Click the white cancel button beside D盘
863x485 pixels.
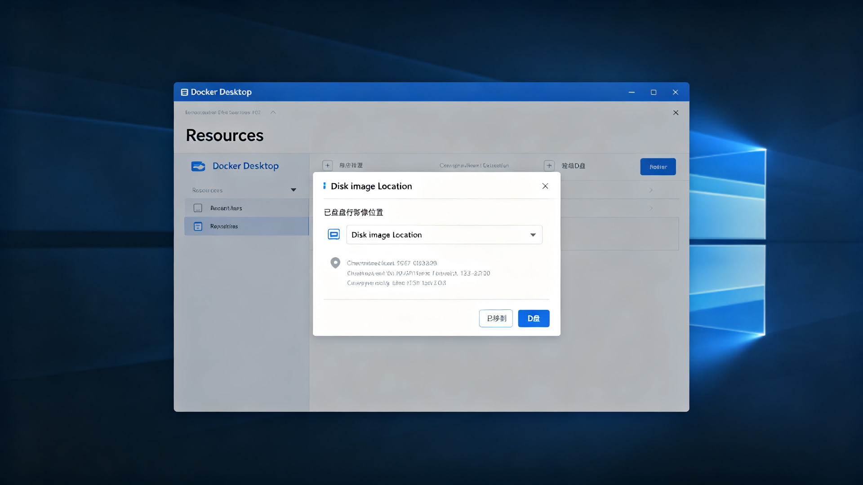point(496,318)
